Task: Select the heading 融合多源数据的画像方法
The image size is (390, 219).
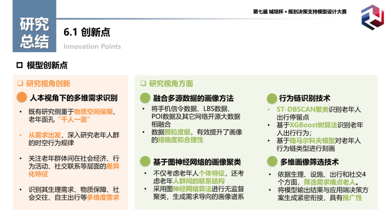Action: coord(194,98)
